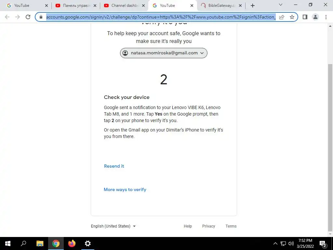Screen dimensions: 333x250
Task: Open Windows taskbar search
Action: (23, 243)
